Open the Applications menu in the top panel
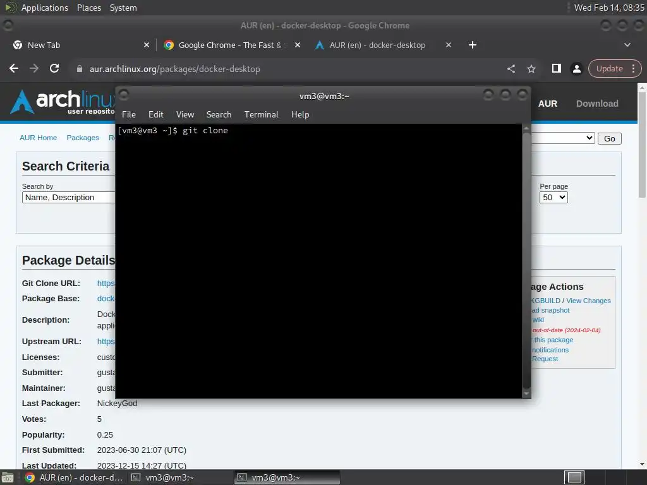 [x=45, y=8]
